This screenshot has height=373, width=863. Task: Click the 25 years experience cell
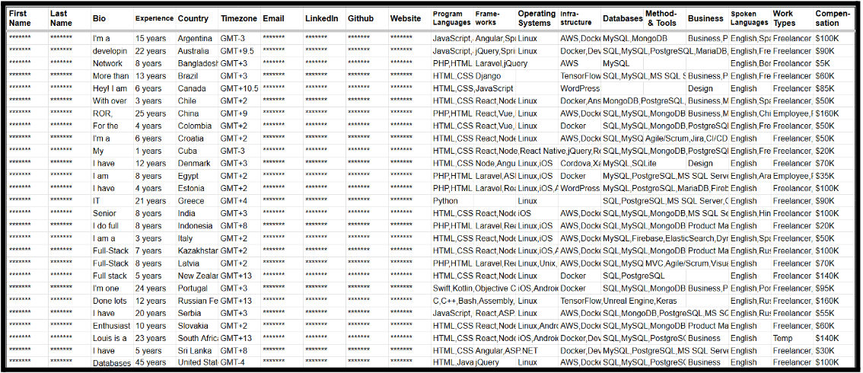(149, 113)
